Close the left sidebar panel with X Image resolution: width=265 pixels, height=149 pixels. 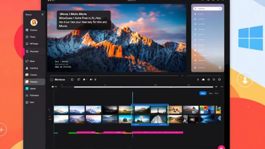pos(43,14)
